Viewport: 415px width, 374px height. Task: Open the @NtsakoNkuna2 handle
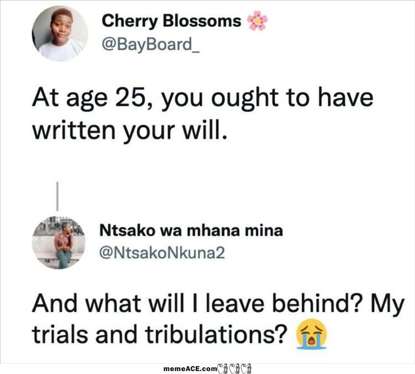click(162, 253)
